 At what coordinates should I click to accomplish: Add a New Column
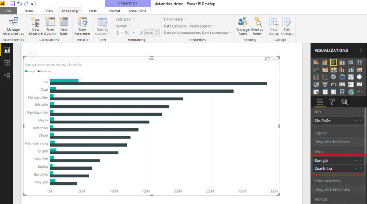click(50, 26)
